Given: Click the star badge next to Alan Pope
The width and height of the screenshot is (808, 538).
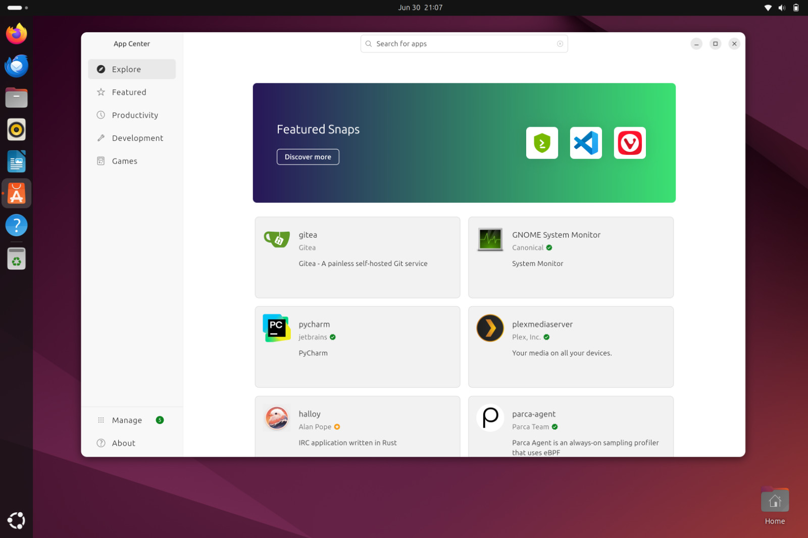Looking at the screenshot, I should [337, 427].
